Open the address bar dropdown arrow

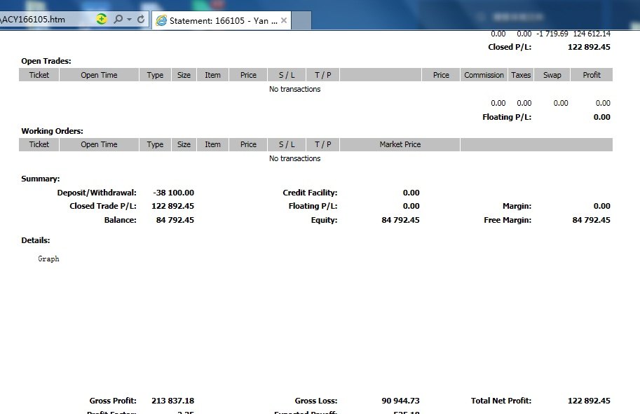(129, 20)
